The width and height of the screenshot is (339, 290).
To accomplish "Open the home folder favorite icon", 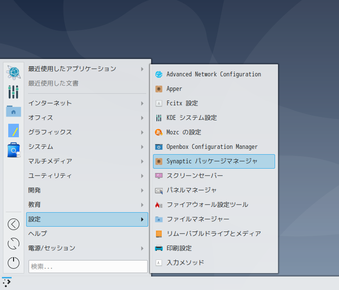I will (14, 111).
